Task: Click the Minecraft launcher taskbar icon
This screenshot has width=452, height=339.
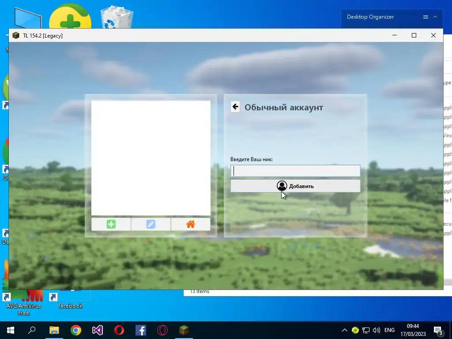Action: pyautogui.click(x=184, y=330)
